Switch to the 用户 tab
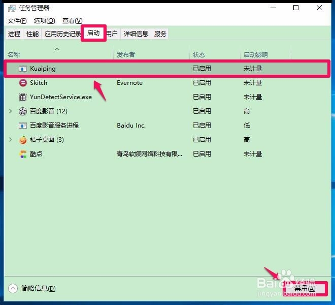 point(112,34)
